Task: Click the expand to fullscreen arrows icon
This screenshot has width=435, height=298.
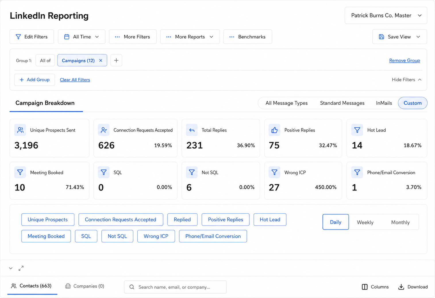Action: pos(21,268)
